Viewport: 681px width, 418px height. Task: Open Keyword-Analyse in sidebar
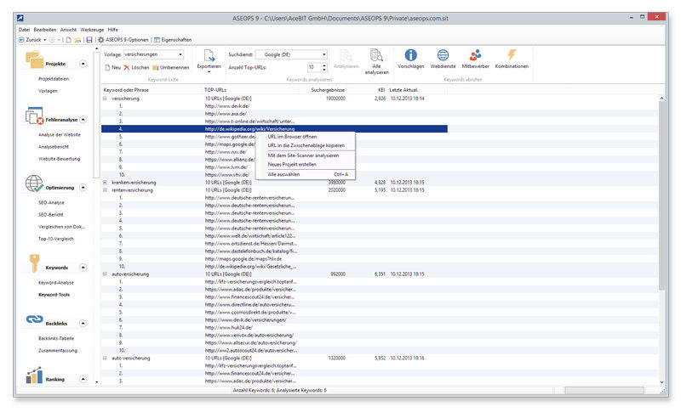pyautogui.click(x=55, y=283)
